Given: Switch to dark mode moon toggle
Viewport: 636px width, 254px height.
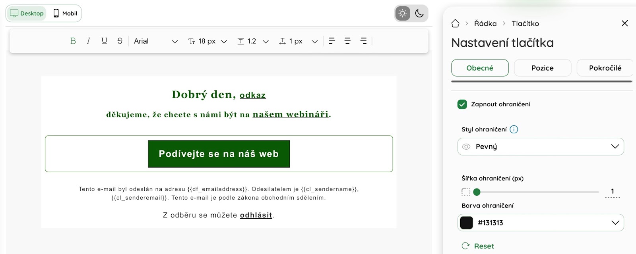Looking at the screenshot, I should point(419,13).
